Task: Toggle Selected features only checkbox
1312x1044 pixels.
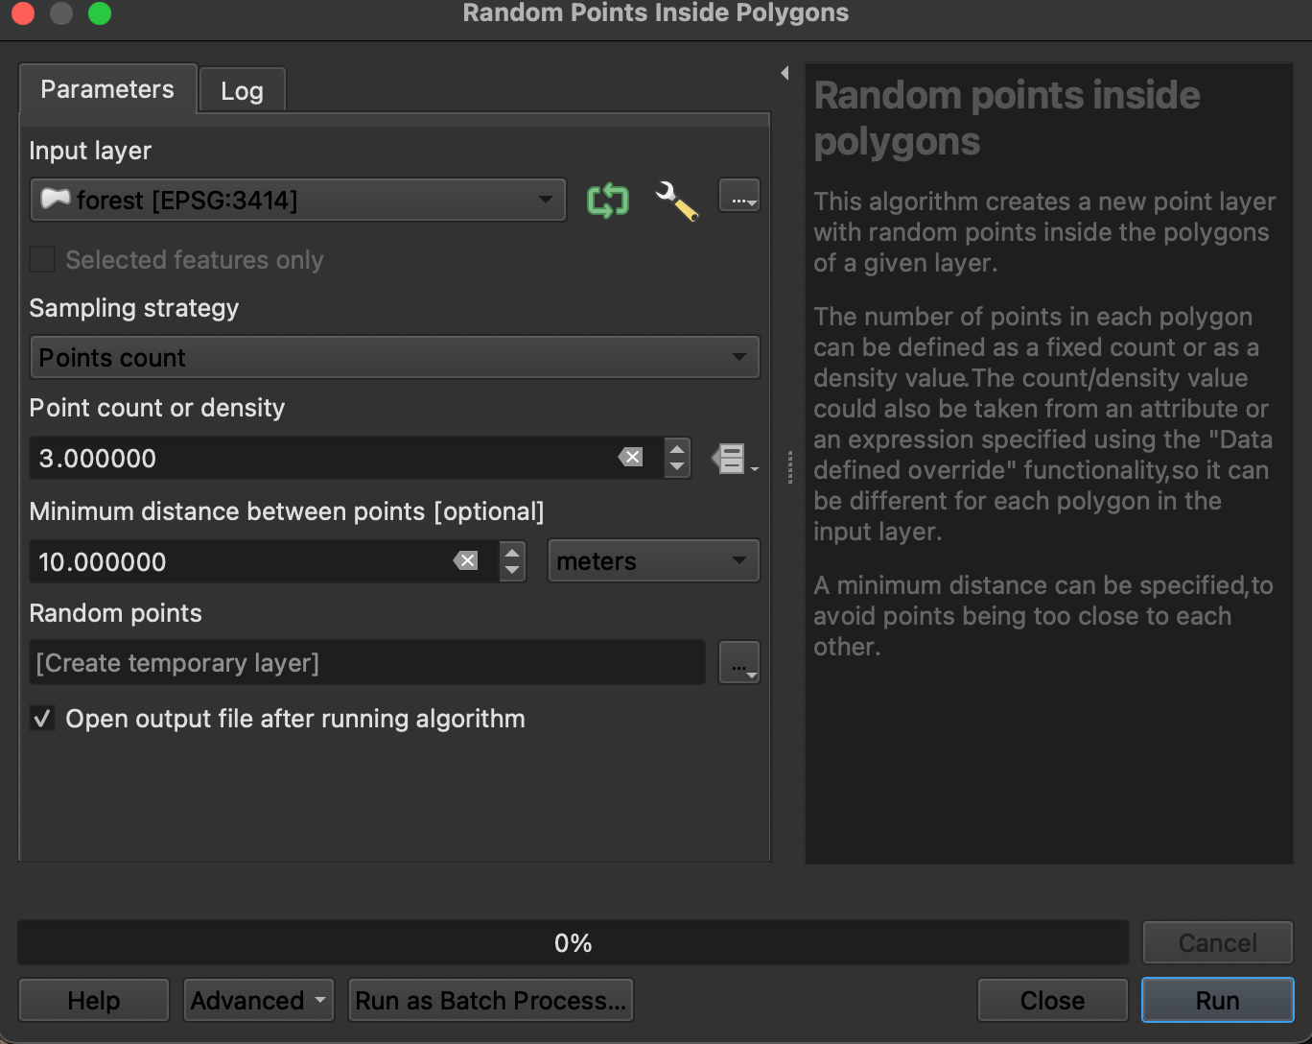Action: point(42,260)
